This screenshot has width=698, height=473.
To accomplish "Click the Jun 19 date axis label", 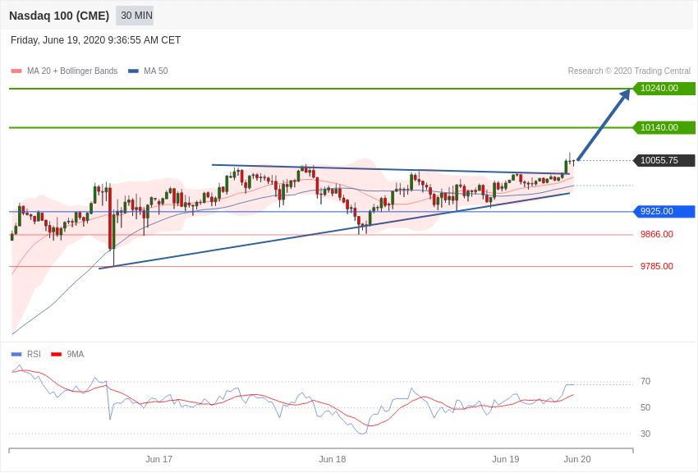I will click(x=506, y=459).
